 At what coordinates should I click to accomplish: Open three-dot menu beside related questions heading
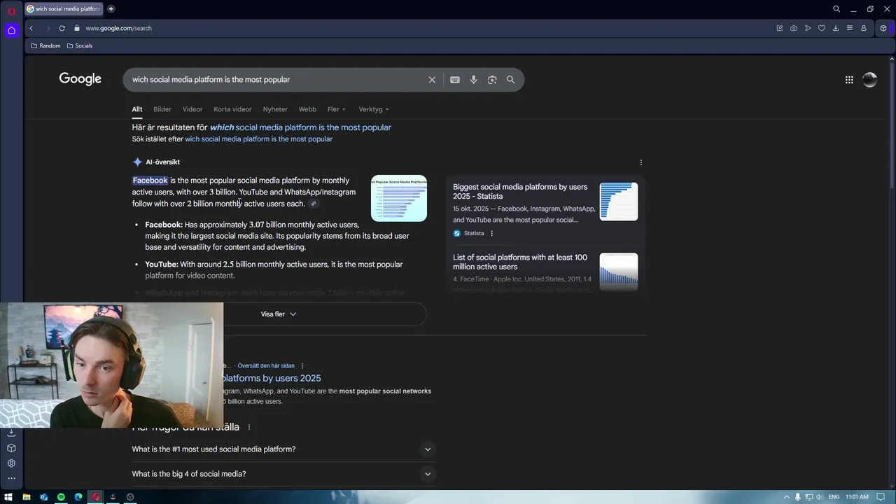pyautogui.click(x=248, y=427)
